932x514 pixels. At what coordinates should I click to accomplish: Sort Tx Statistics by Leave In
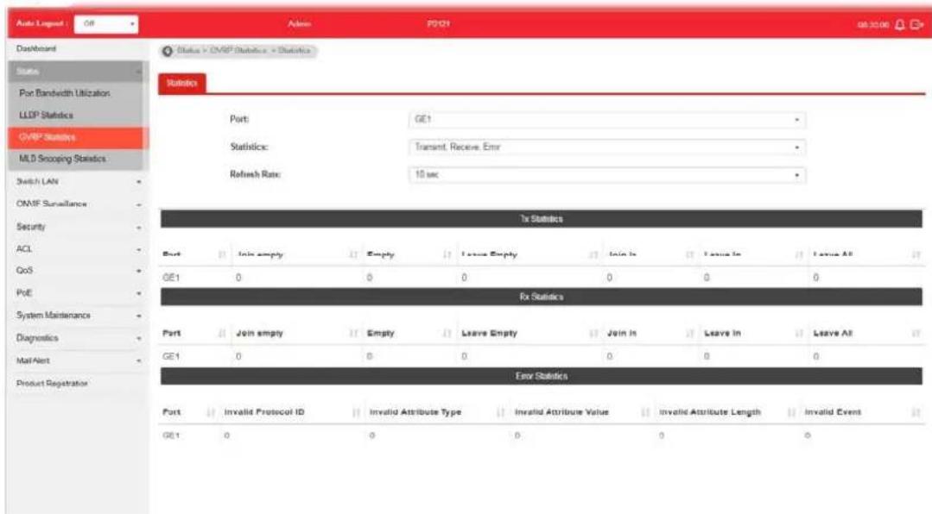799,254
